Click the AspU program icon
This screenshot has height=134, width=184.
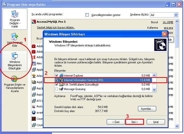[34, 94]
